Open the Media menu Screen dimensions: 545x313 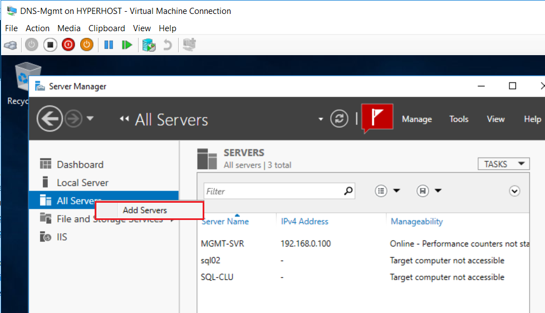pyautogui.click(x=69, y=28)
